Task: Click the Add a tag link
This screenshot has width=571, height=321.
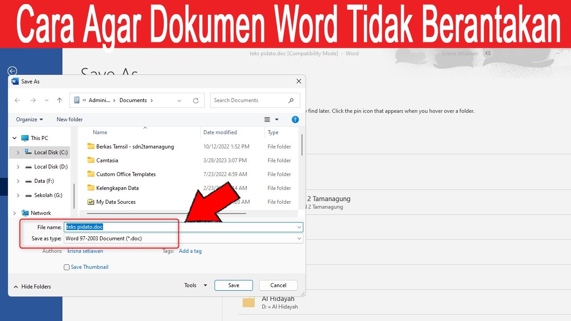Action: tap(190, 251)
